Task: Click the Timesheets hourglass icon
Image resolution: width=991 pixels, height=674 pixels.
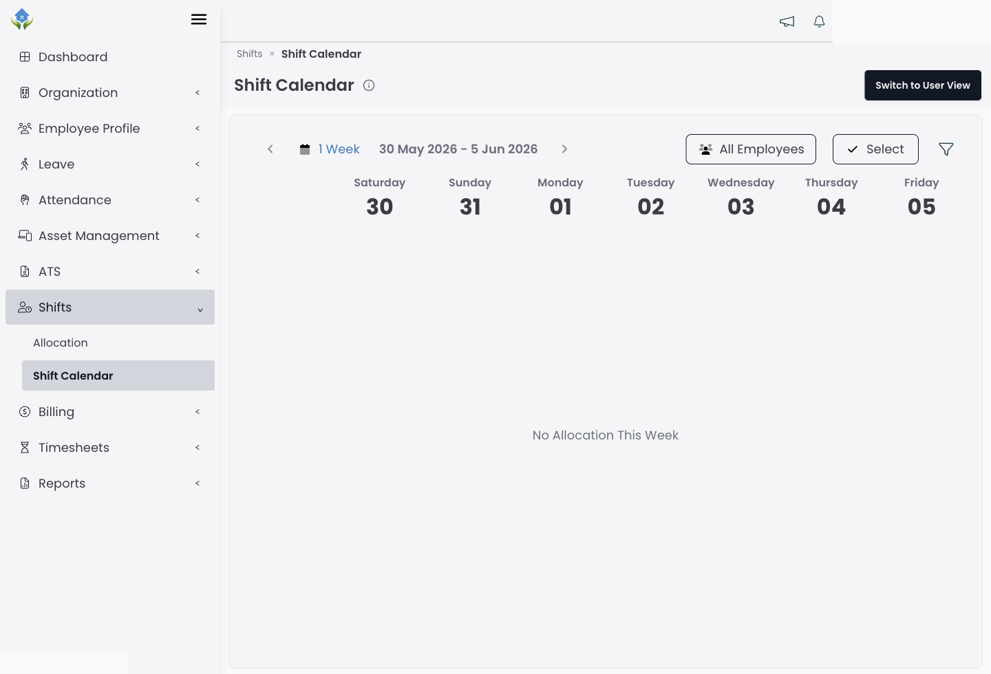Action: coord(25,448)
